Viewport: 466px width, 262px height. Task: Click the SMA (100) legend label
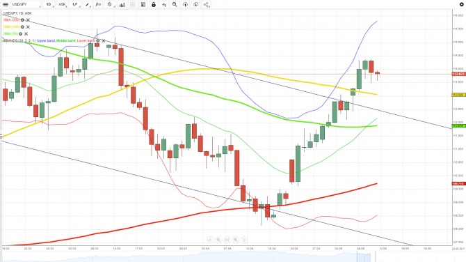pyautogui.click(x=11, y=26)
